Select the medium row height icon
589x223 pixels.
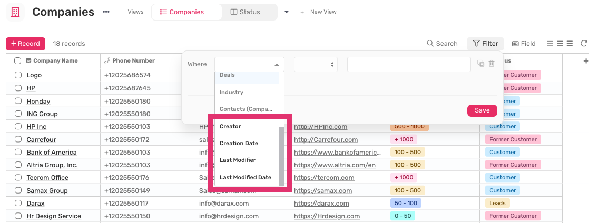tap(559, 44)
